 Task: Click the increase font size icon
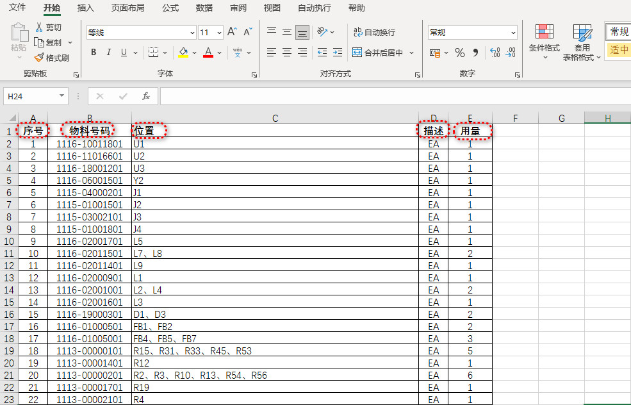[232, 32]
